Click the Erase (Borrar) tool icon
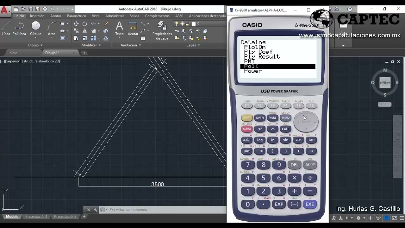Image resolution: width=405 pixels, height=228 pixels. pos(106,24)
